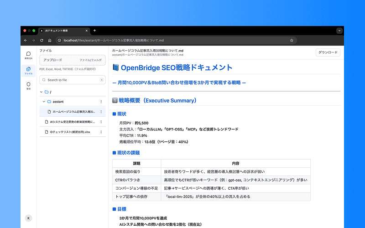
Task: Click the アップロード button
Action: click(53, 60)
